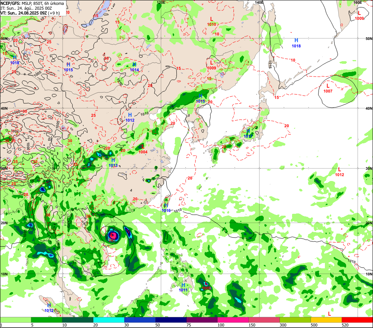Viewport: 373px width, 328px height.
Task: Click the H 1013 high label
Action: pos(113,163)
